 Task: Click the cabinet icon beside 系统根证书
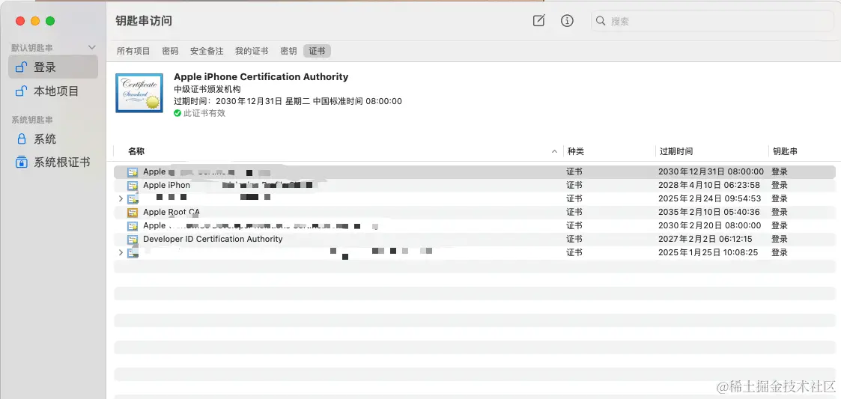22,162
